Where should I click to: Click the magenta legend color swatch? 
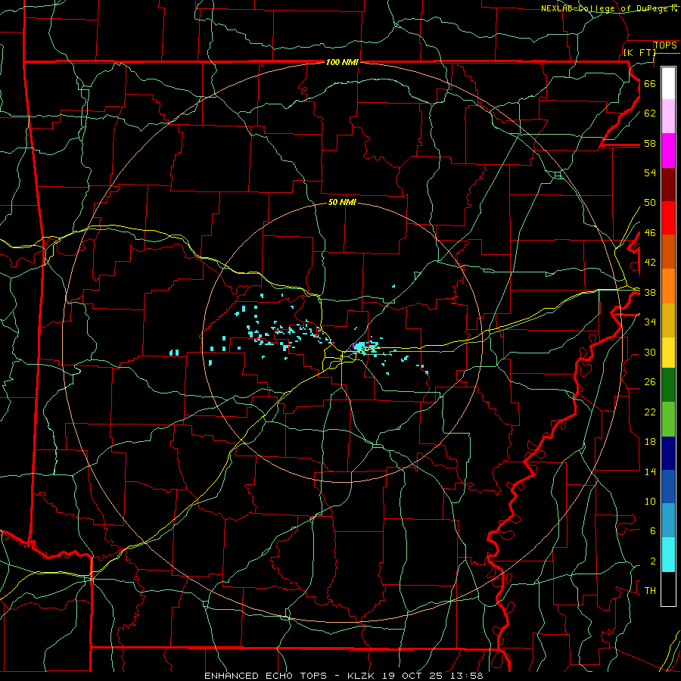pyautogui.click(x=668, y=151)
